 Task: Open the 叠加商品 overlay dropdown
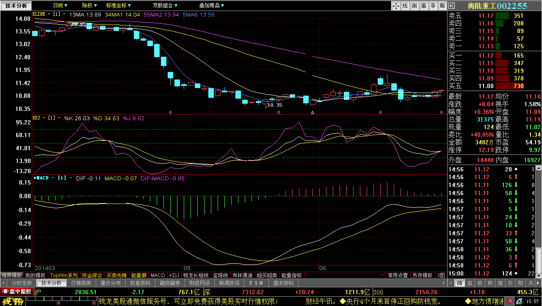212,6
